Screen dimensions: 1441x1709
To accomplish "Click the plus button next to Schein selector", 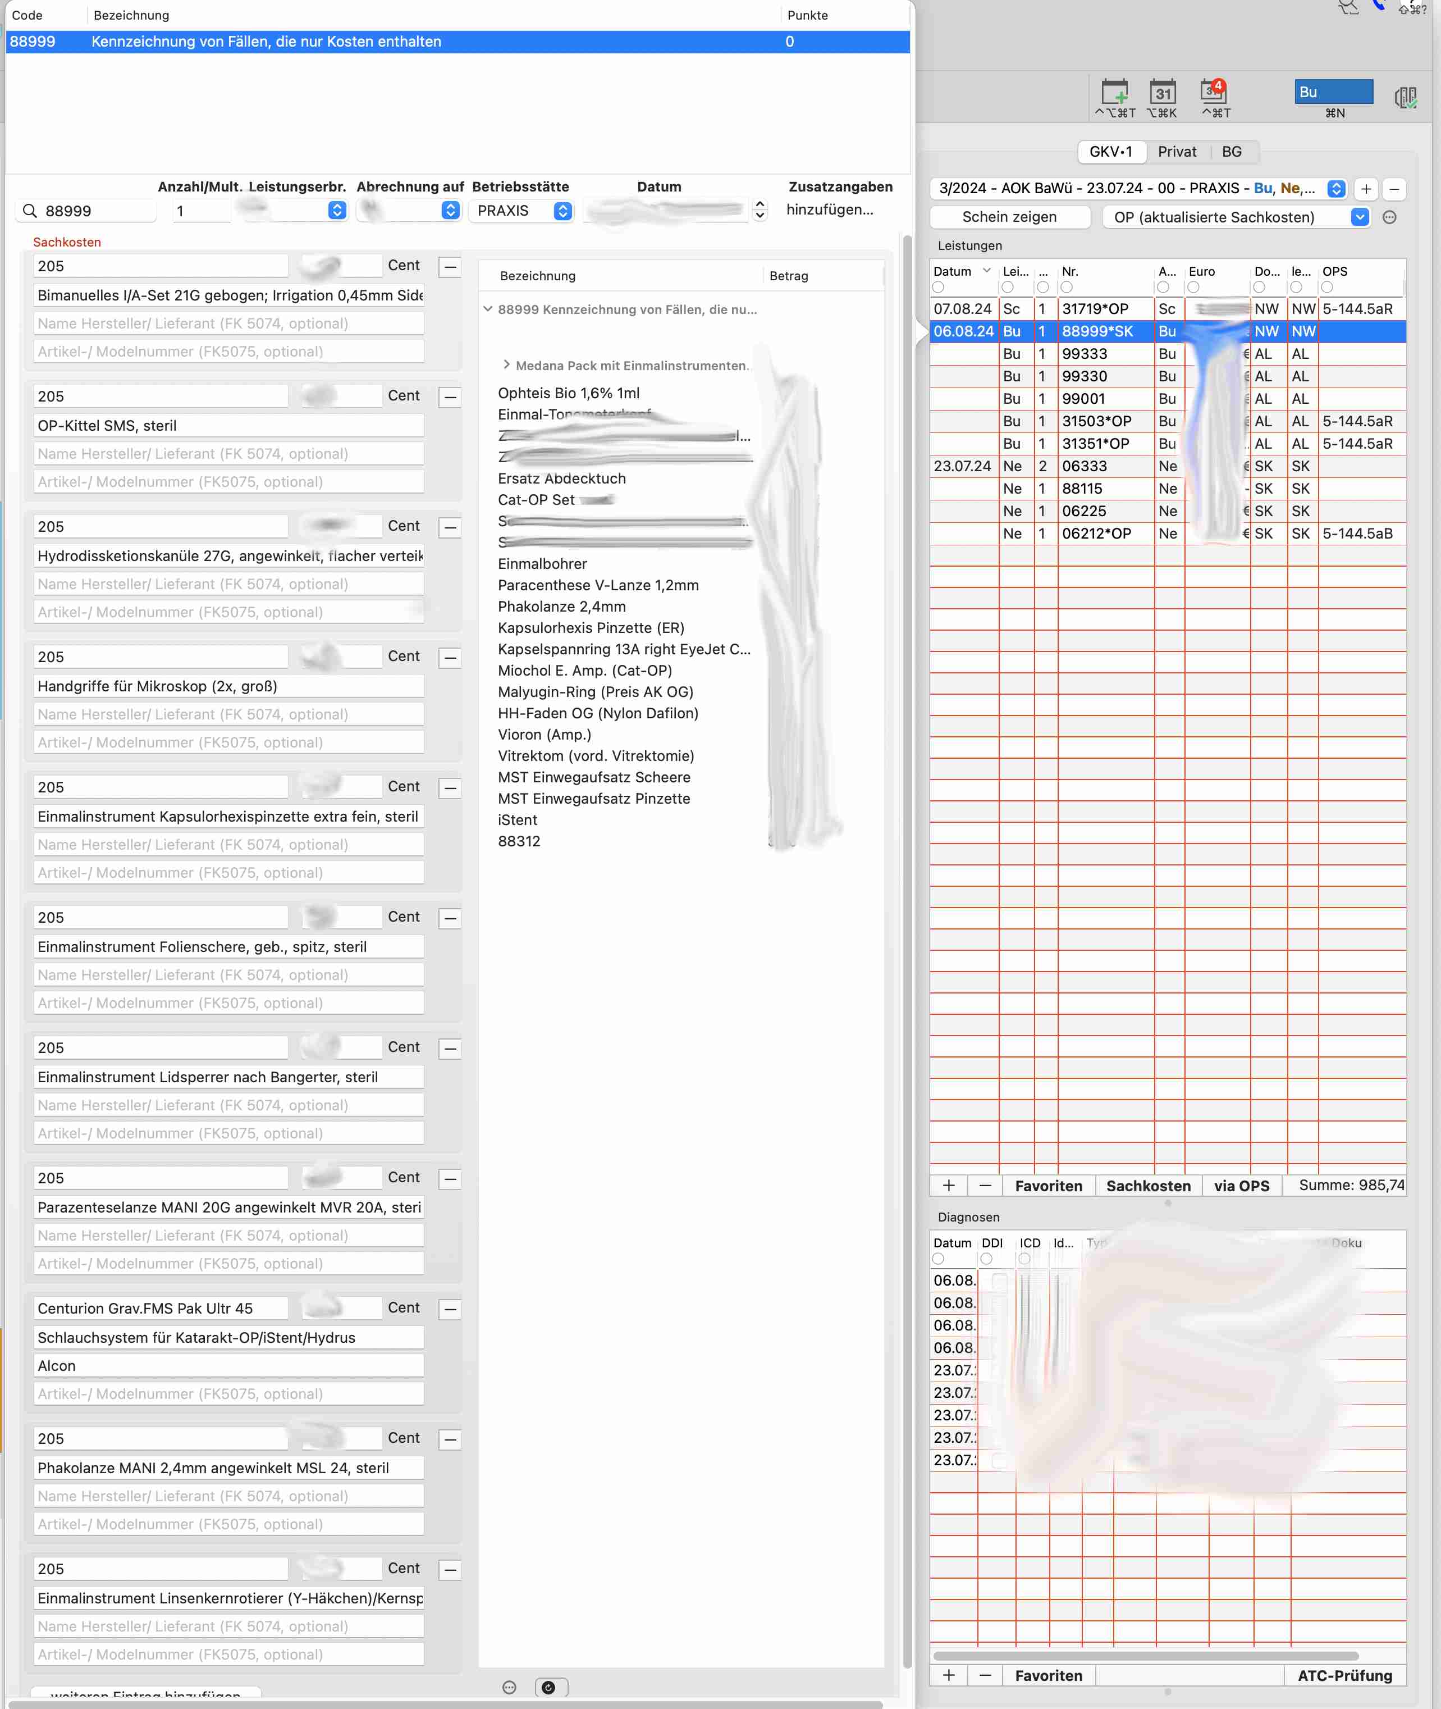I will [x=1366, y=189].
